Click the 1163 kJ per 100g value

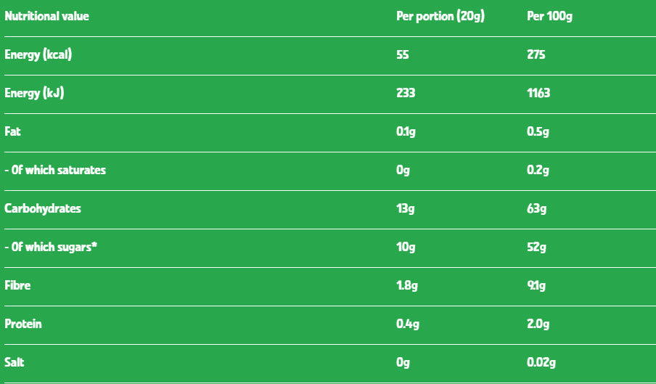pyautogui.click(x=538, y=93)
